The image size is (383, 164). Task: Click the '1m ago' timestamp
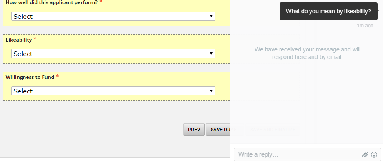(x=365, y=26)
